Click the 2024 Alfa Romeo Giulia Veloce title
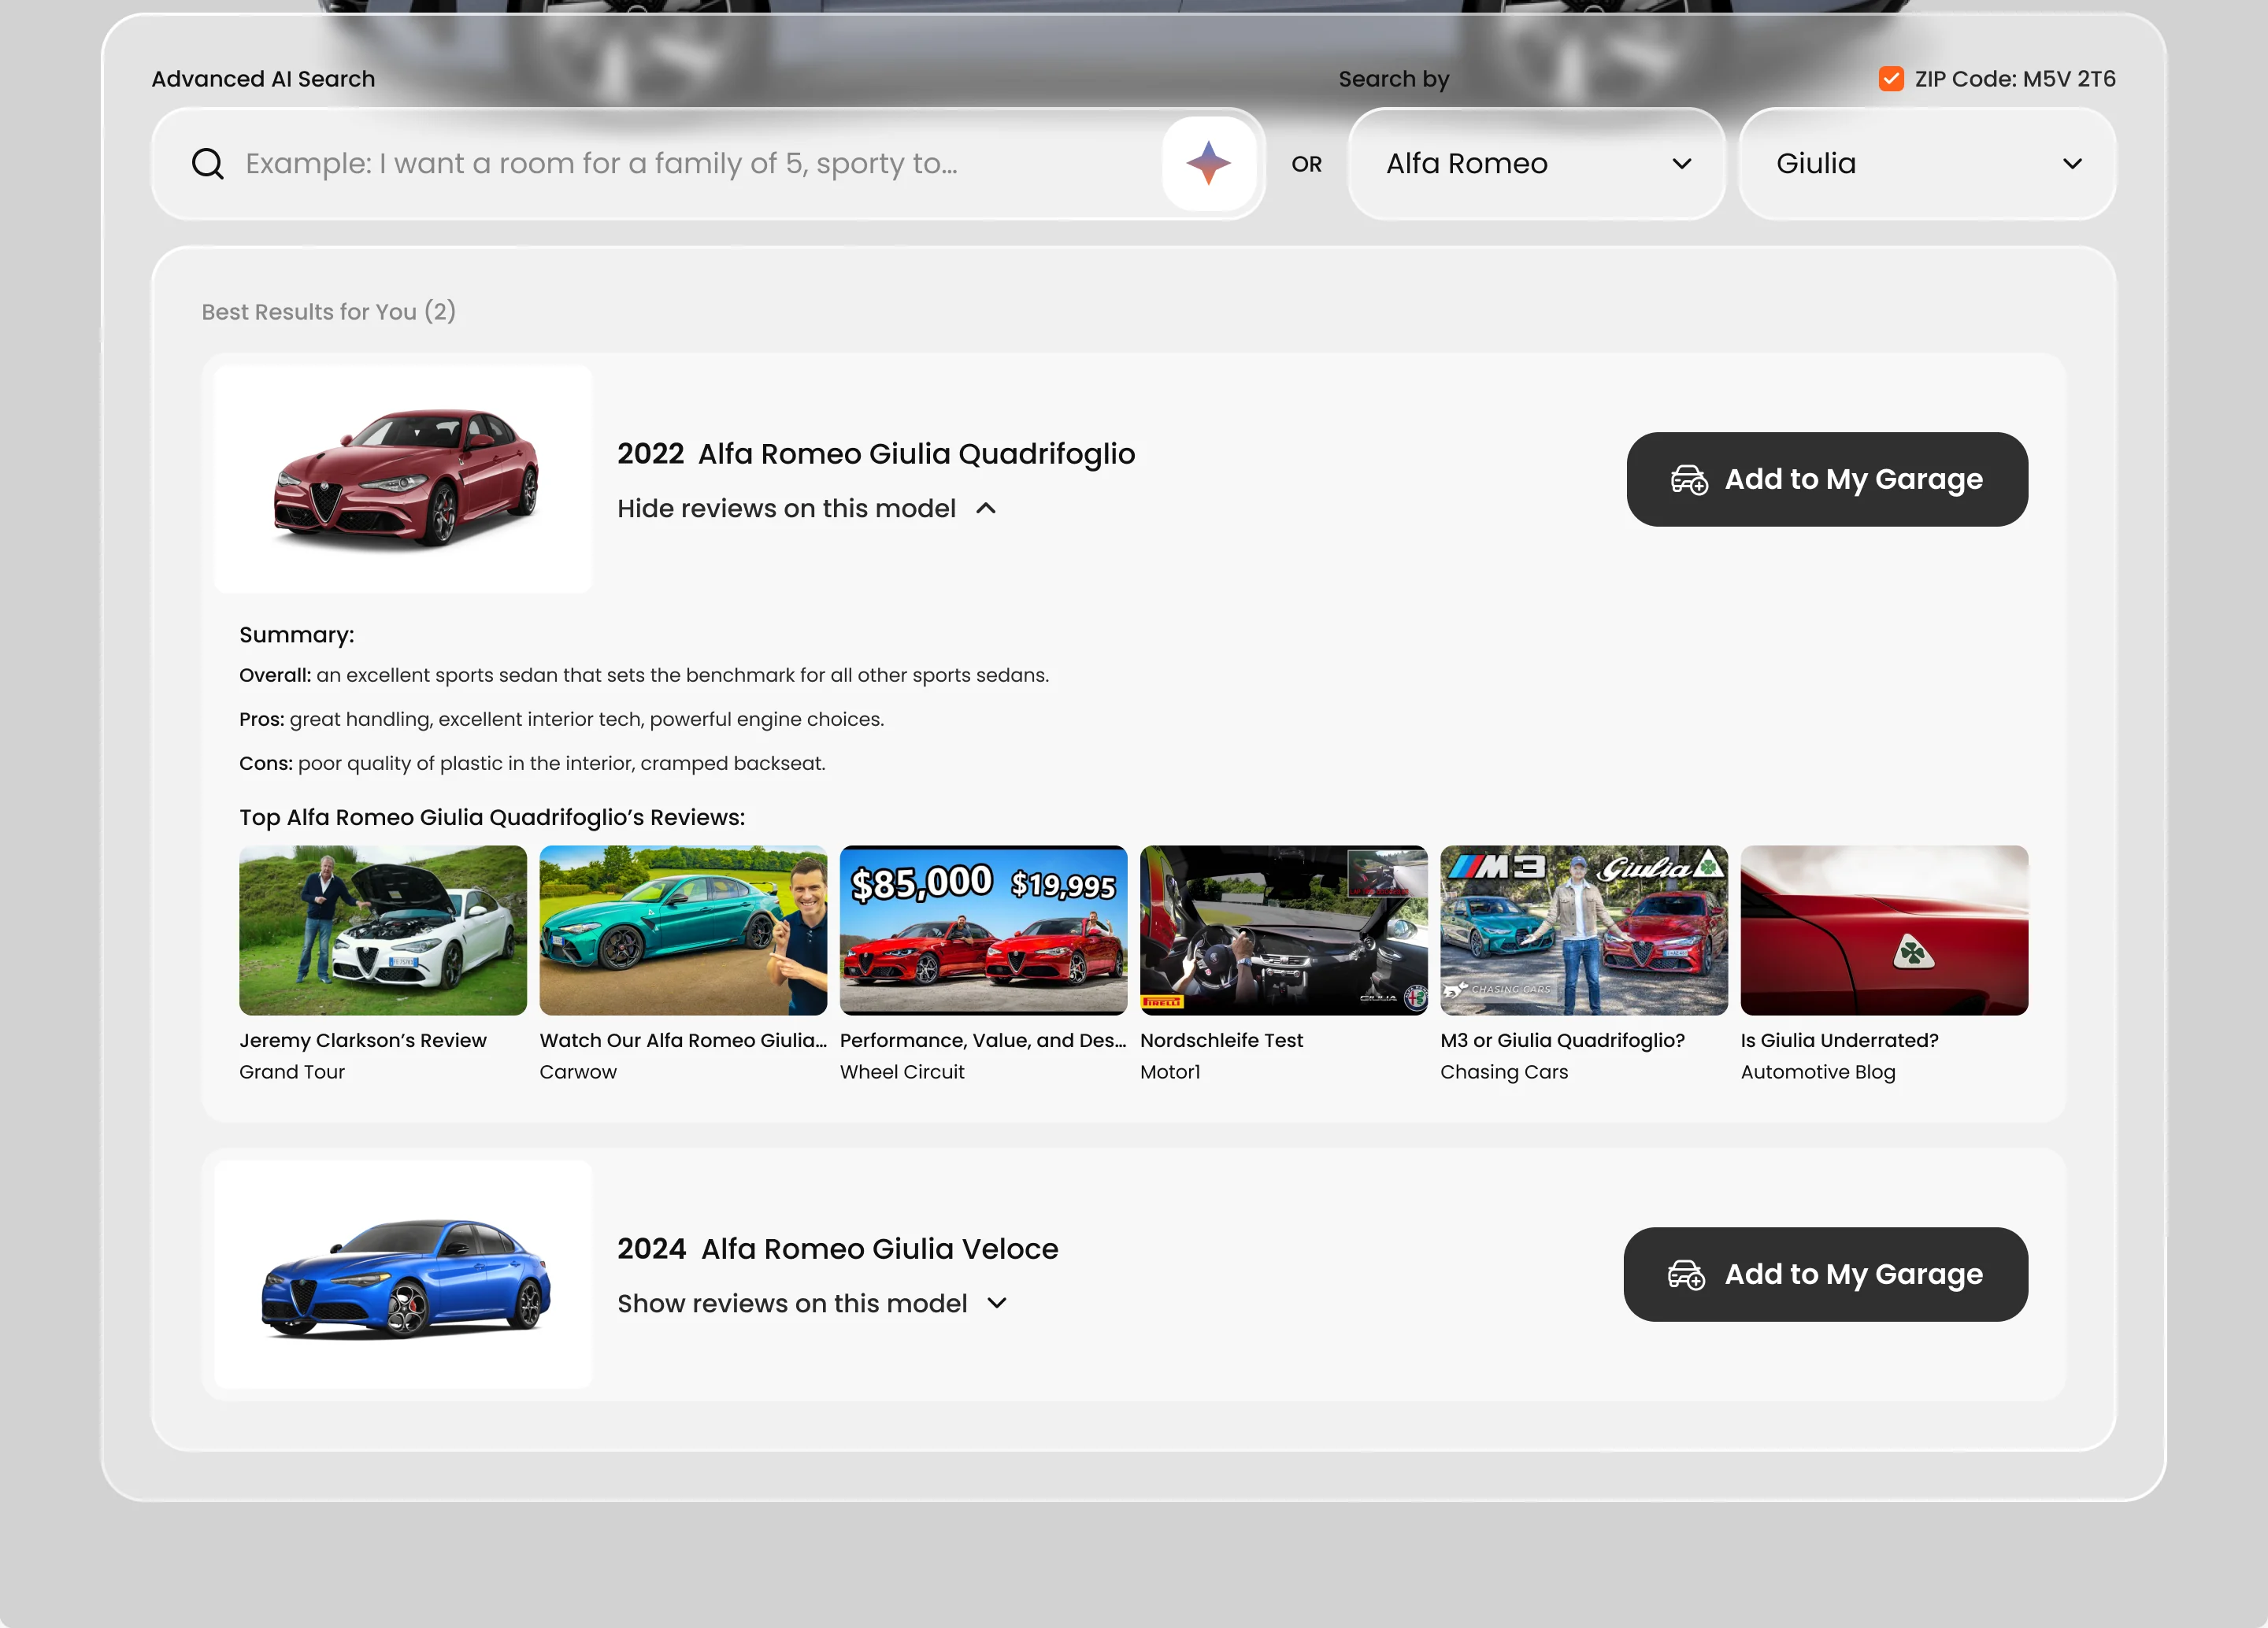This screenshot has height=1628, width=2268. (x=837, y=1249)
